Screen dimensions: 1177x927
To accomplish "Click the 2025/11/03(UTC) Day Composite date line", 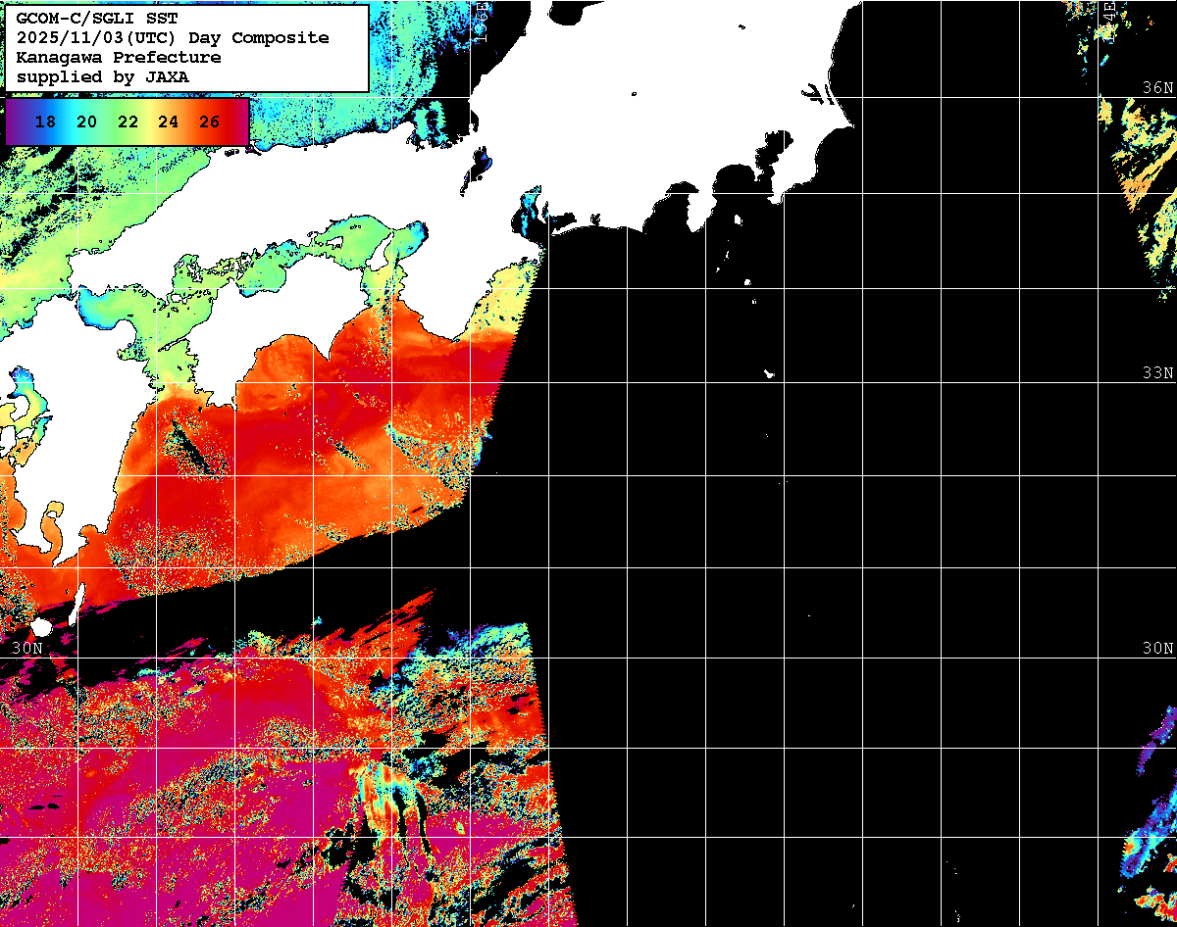I will coord(173,37).
